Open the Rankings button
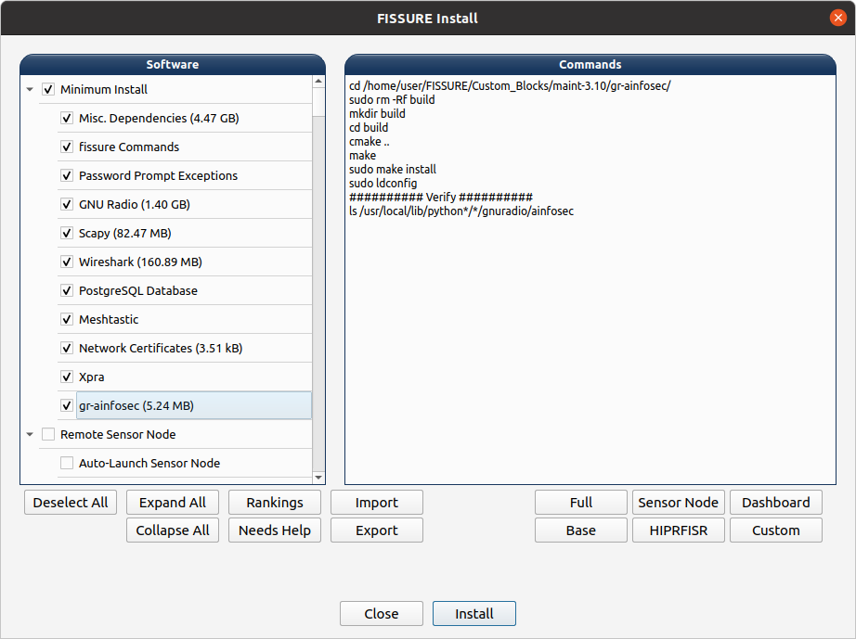The image size is (856, 639). [275, 502]
